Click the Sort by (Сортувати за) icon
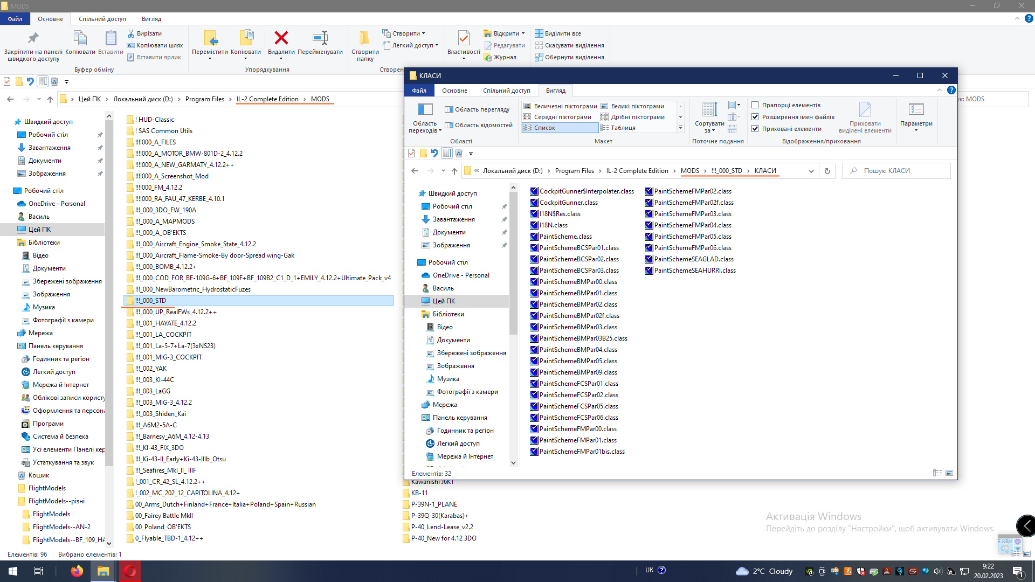Screen dimensions: 1035x582 pos(709,110)
